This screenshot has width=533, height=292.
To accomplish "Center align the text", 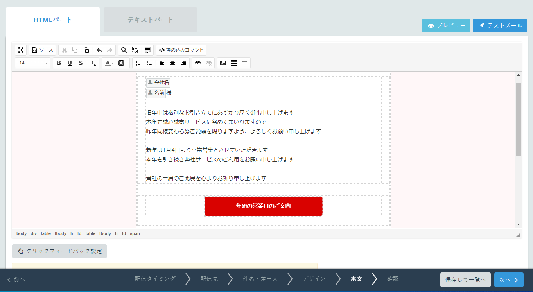I will coord(172,63).
